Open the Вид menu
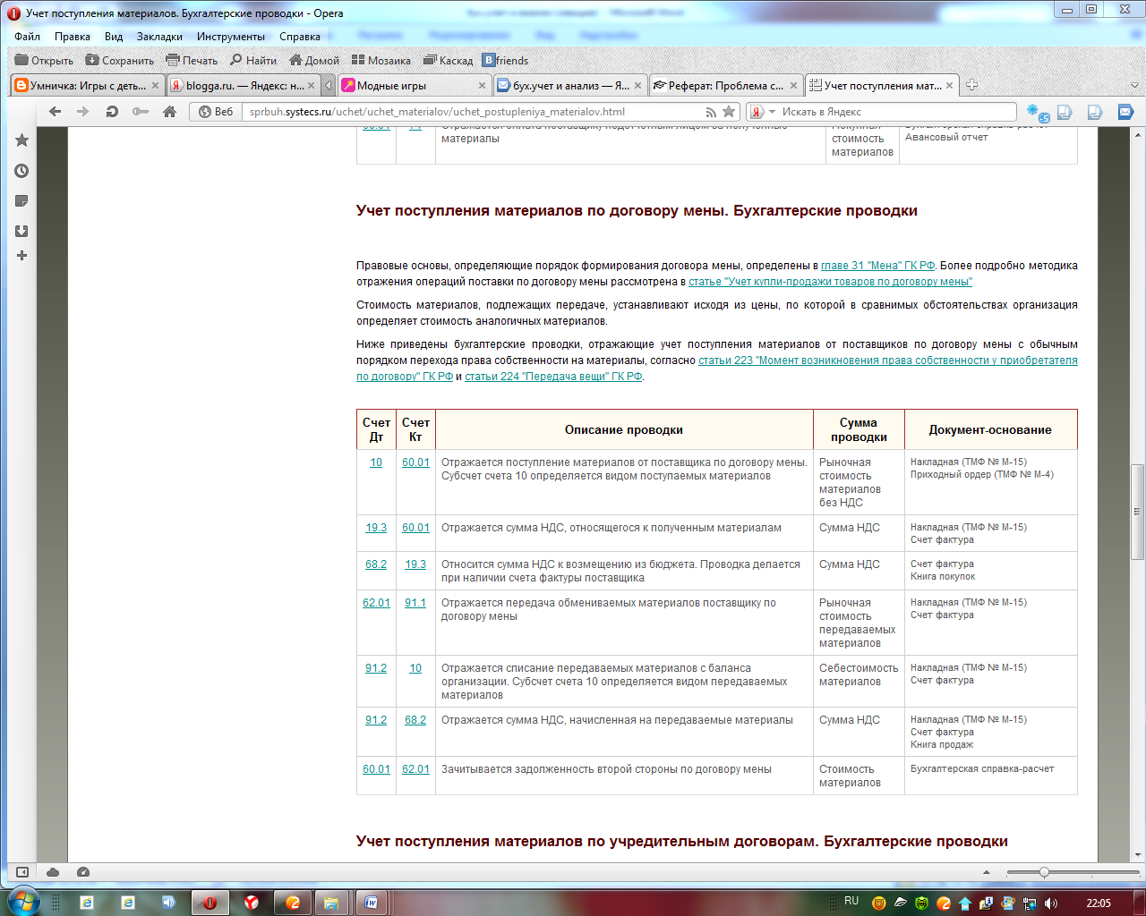The height and width of the screenshot is (916, 1146). pos(114,37)
